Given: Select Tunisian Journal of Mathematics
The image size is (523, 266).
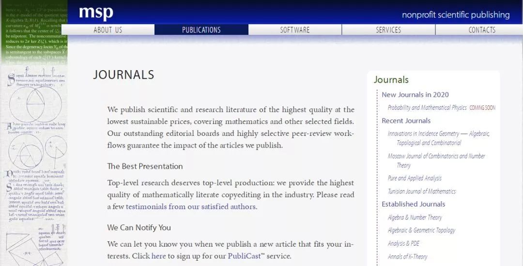Looking at the screenshot, I should [421, 191].
